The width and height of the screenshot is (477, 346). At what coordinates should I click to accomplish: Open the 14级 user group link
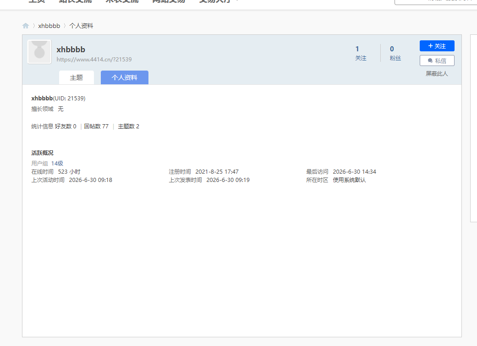[x=57, y=164]
